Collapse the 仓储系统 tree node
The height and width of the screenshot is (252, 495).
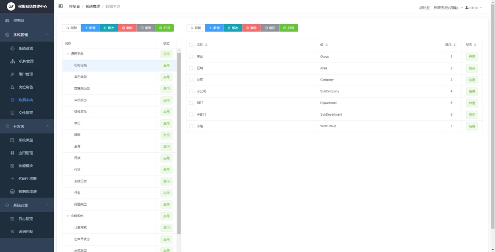click(67, 216)
